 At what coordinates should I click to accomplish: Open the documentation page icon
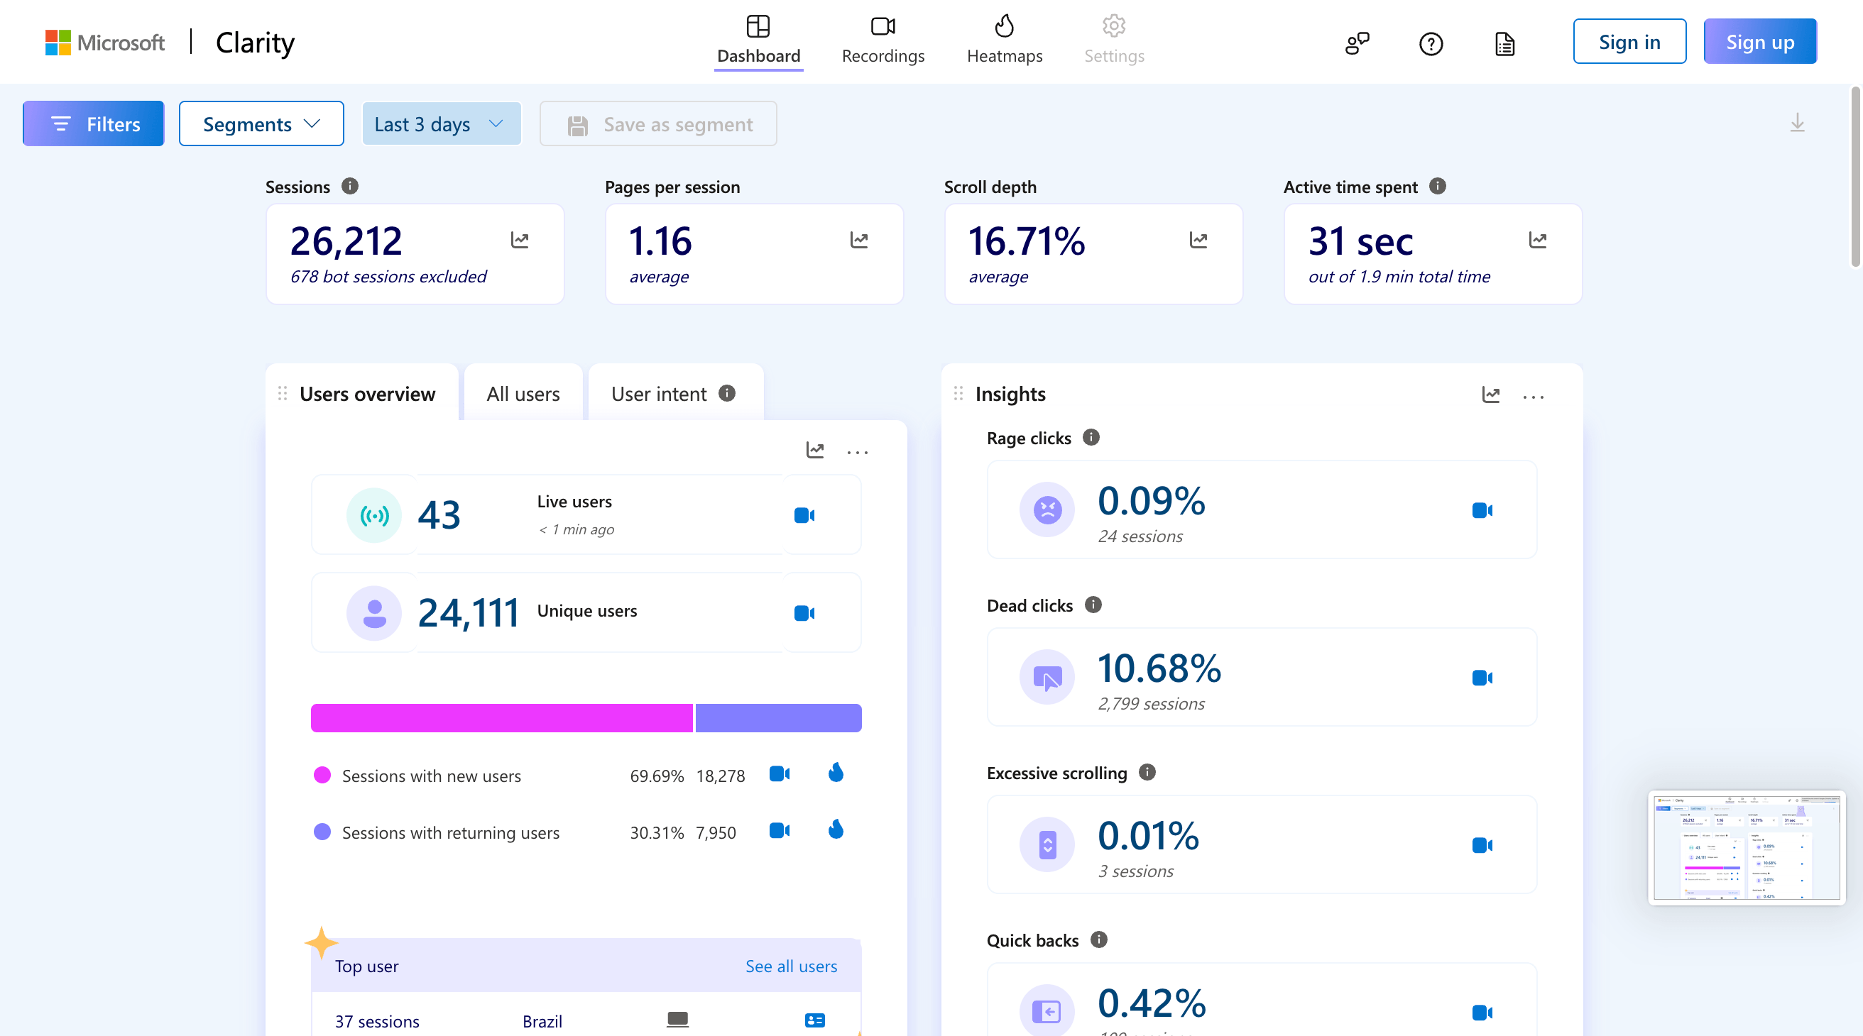pos(1504,43)
